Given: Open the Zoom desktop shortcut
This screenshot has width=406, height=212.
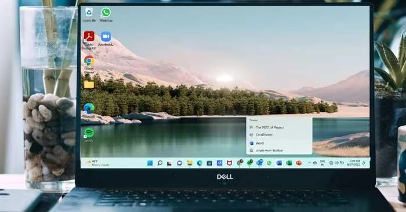Looking at the screenshot, I should (106, 39).
